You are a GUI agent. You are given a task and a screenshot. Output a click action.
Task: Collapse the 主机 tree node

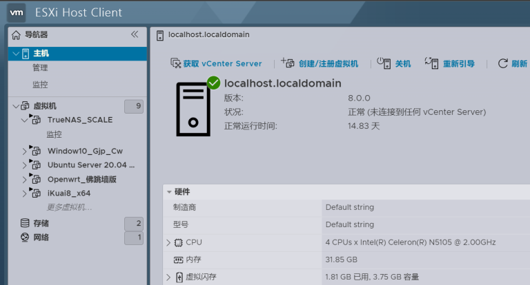click(x=16, y=54)
